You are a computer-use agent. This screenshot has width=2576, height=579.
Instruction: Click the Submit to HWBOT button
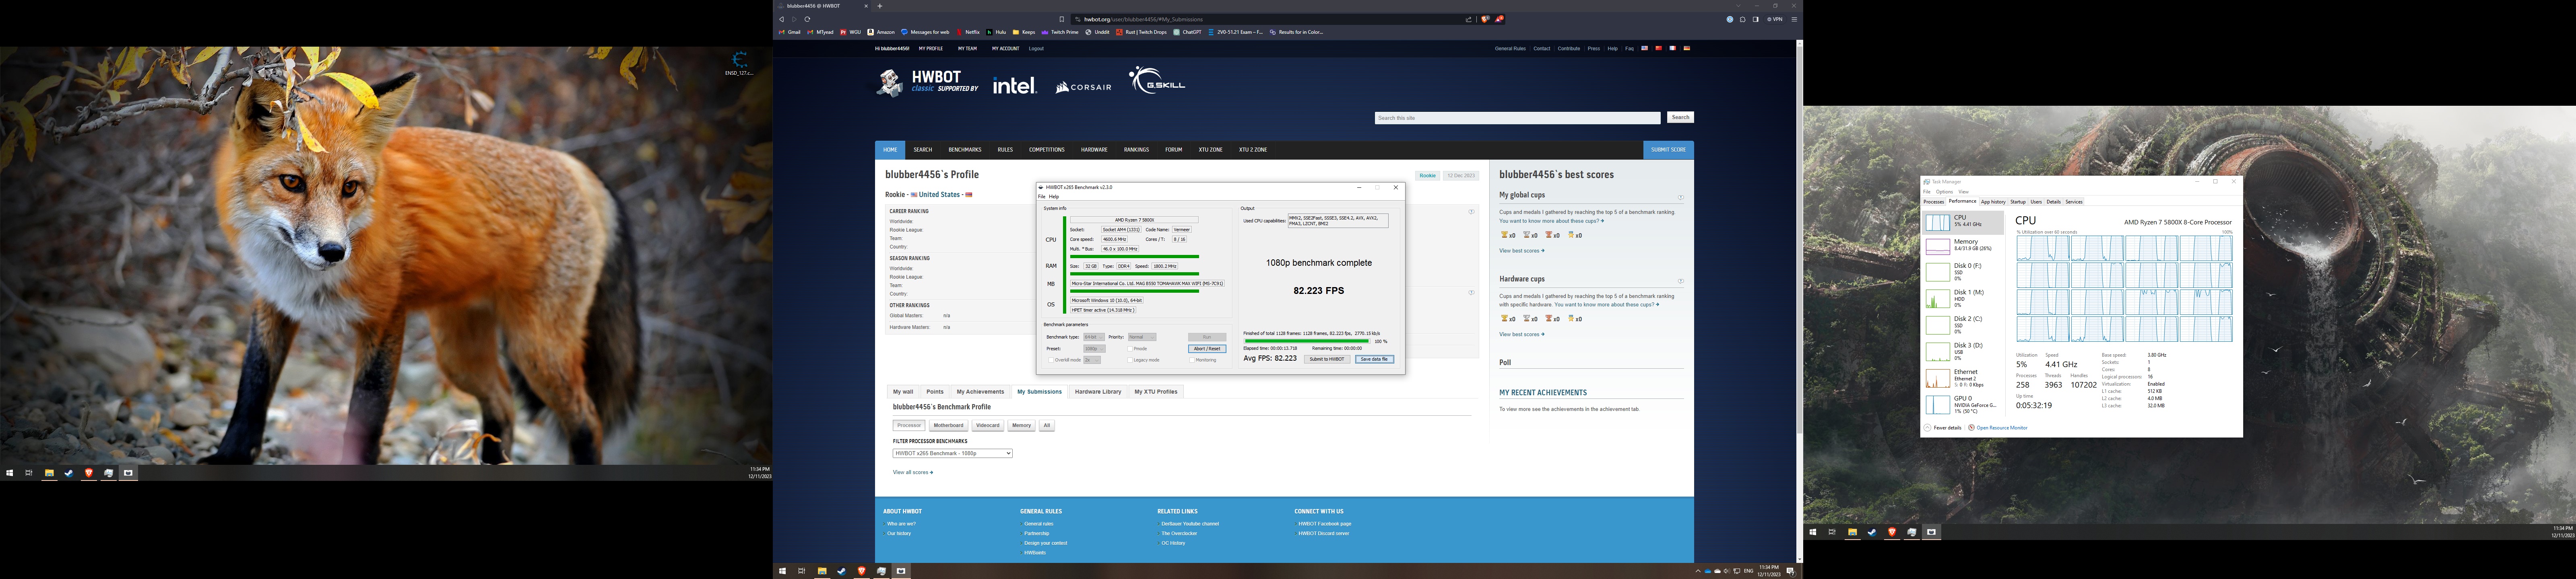pyautogui.click(x=1327, y=359)
